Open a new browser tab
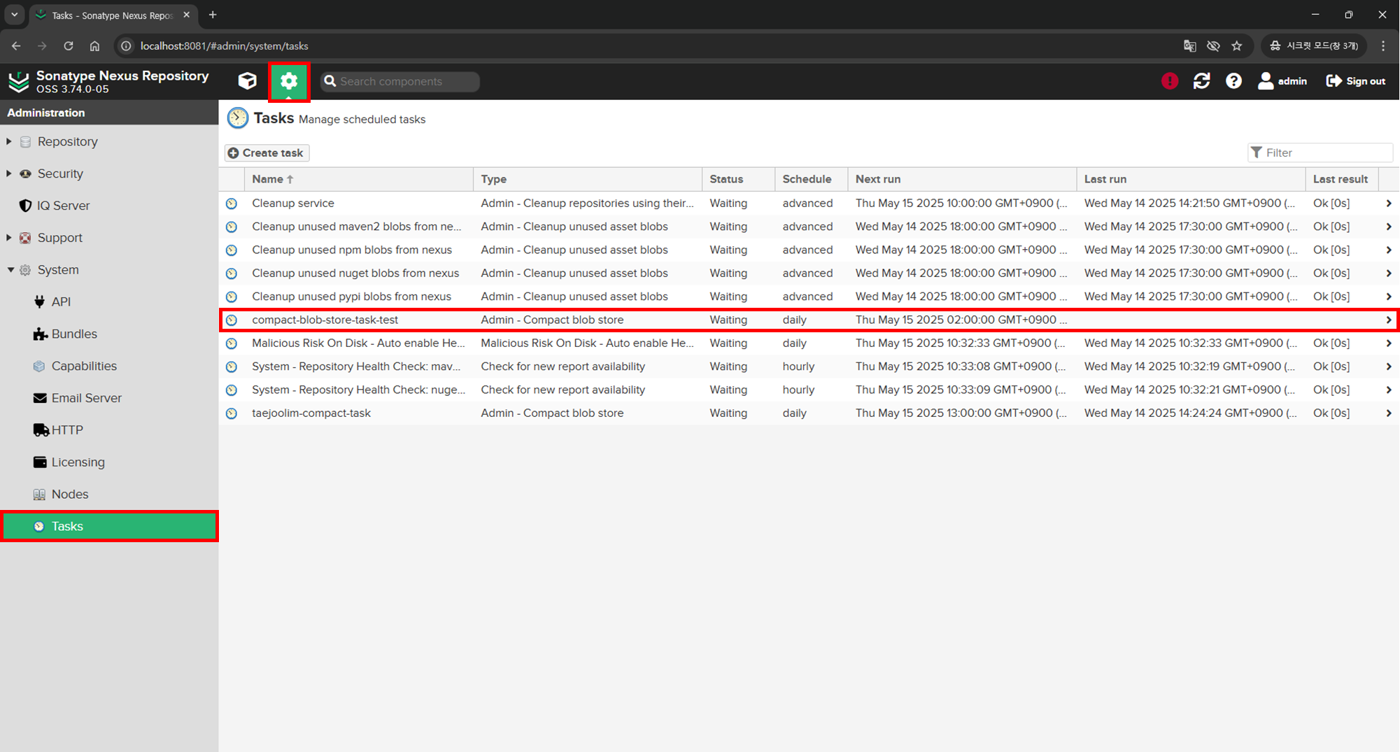This screenshot has height=752, width=1400. pyautogui.click(x=213, y=15)
